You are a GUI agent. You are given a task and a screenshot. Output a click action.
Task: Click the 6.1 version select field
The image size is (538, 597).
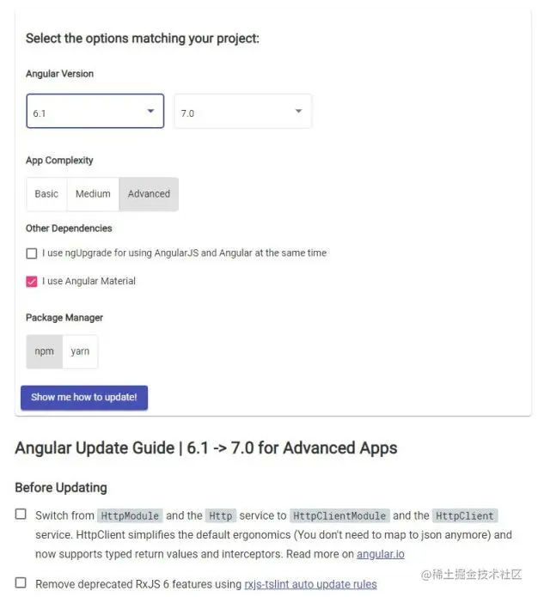point(95,111)
